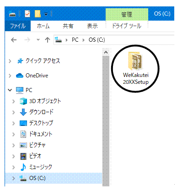Click the Properties checkmark quick access icon
177x191 pixels.
27,14
